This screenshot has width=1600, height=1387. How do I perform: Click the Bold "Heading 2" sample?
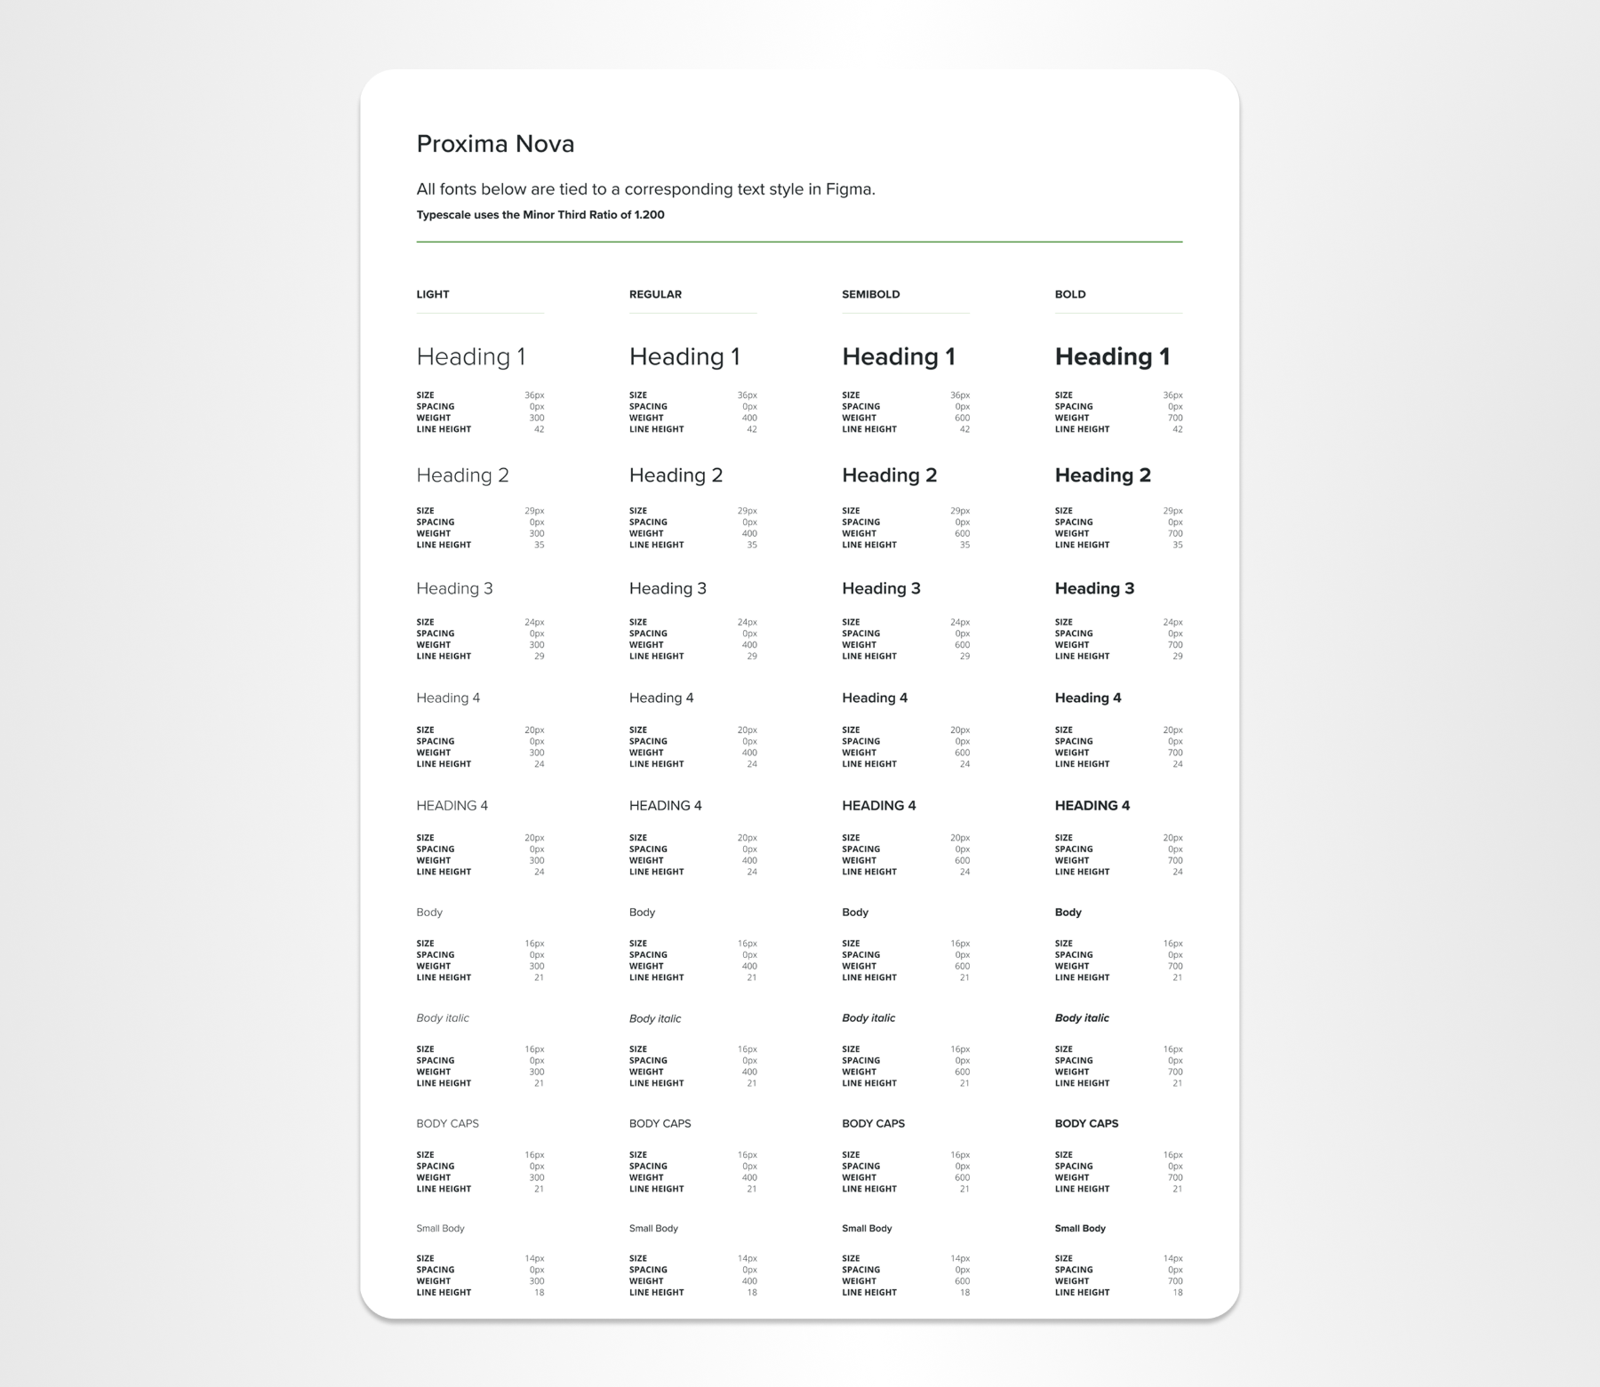[x=1103, y=476]
